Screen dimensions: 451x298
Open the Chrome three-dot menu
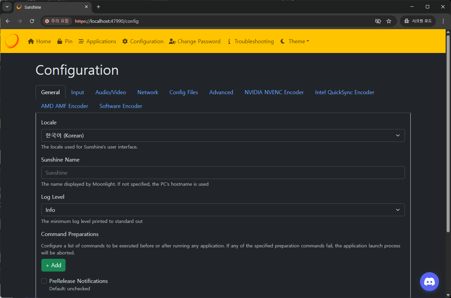[443, 21]
